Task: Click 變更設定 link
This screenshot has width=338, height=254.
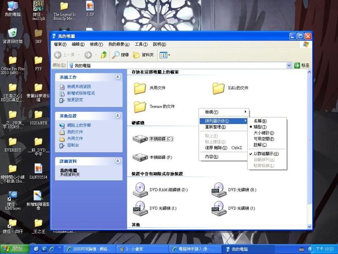Action: [x=75, y=100]
